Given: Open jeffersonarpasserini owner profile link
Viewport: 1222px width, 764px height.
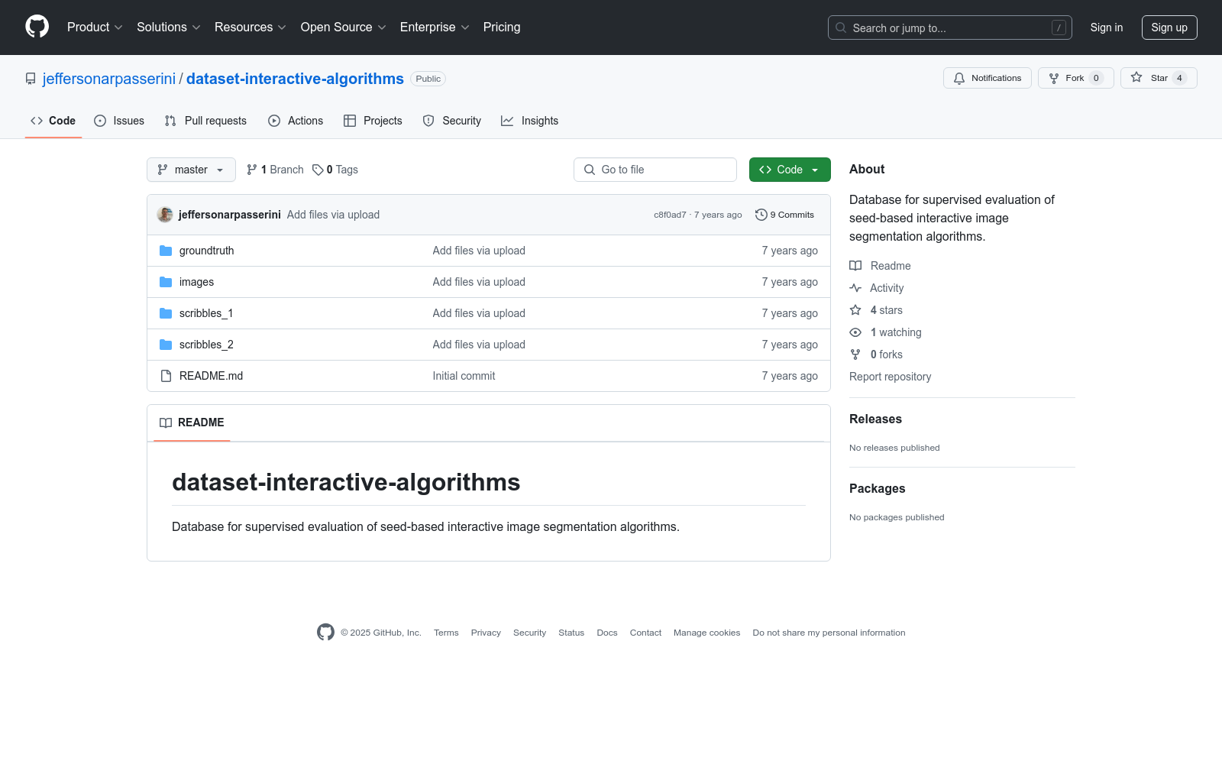Looking at the screenshot, I should [109, 79].
